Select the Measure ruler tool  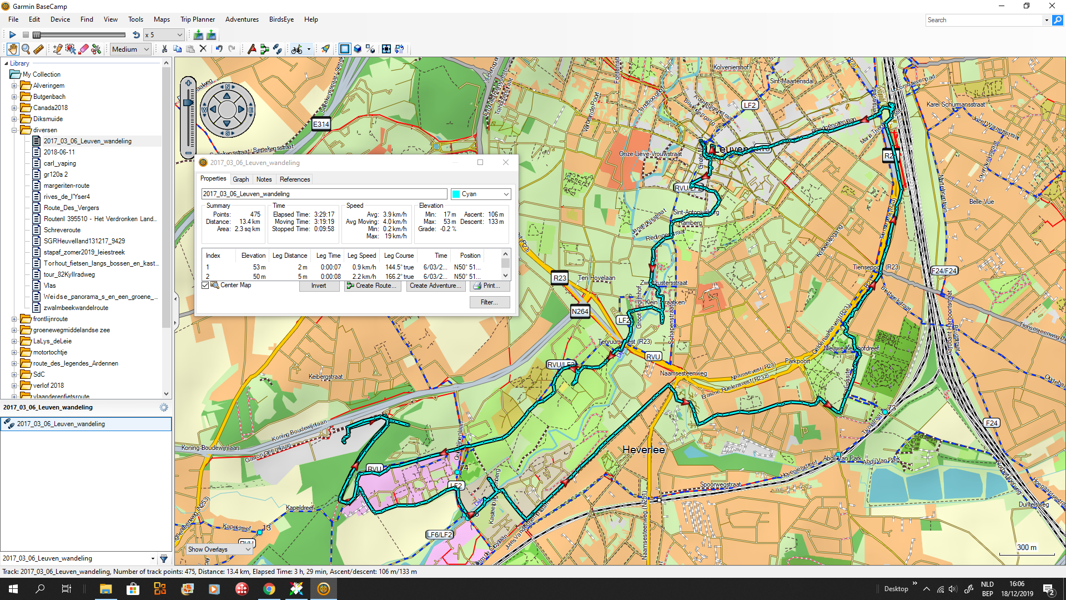(x=38, y=49)
